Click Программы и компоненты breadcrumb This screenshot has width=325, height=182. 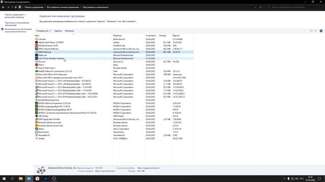click(x=95, y=7)
